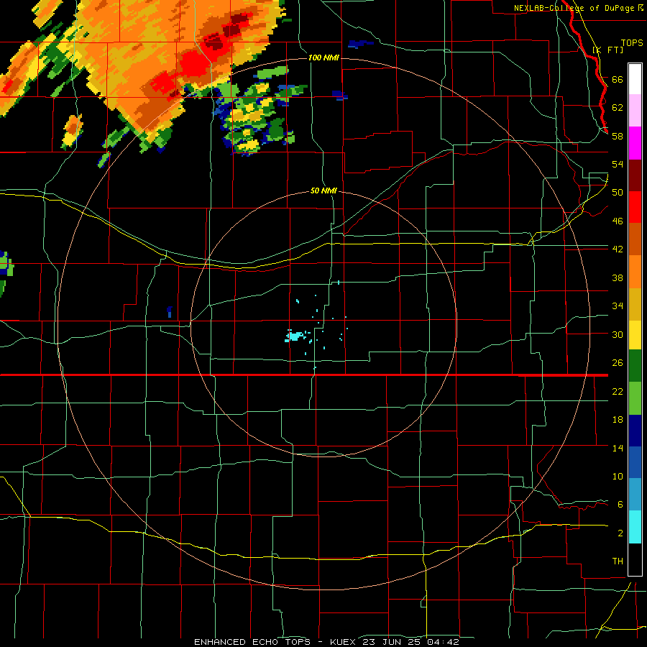The width and height of the screenshot is (647, 647).
Task: Click the 2 legend value label
Action: pos(620,533)
